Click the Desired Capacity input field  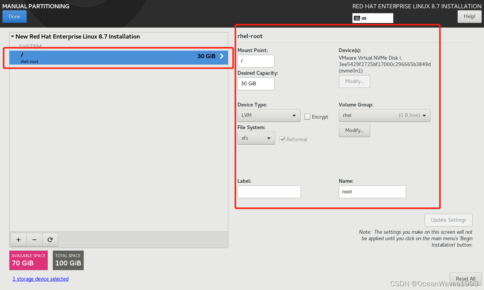(x=256, y=84)
